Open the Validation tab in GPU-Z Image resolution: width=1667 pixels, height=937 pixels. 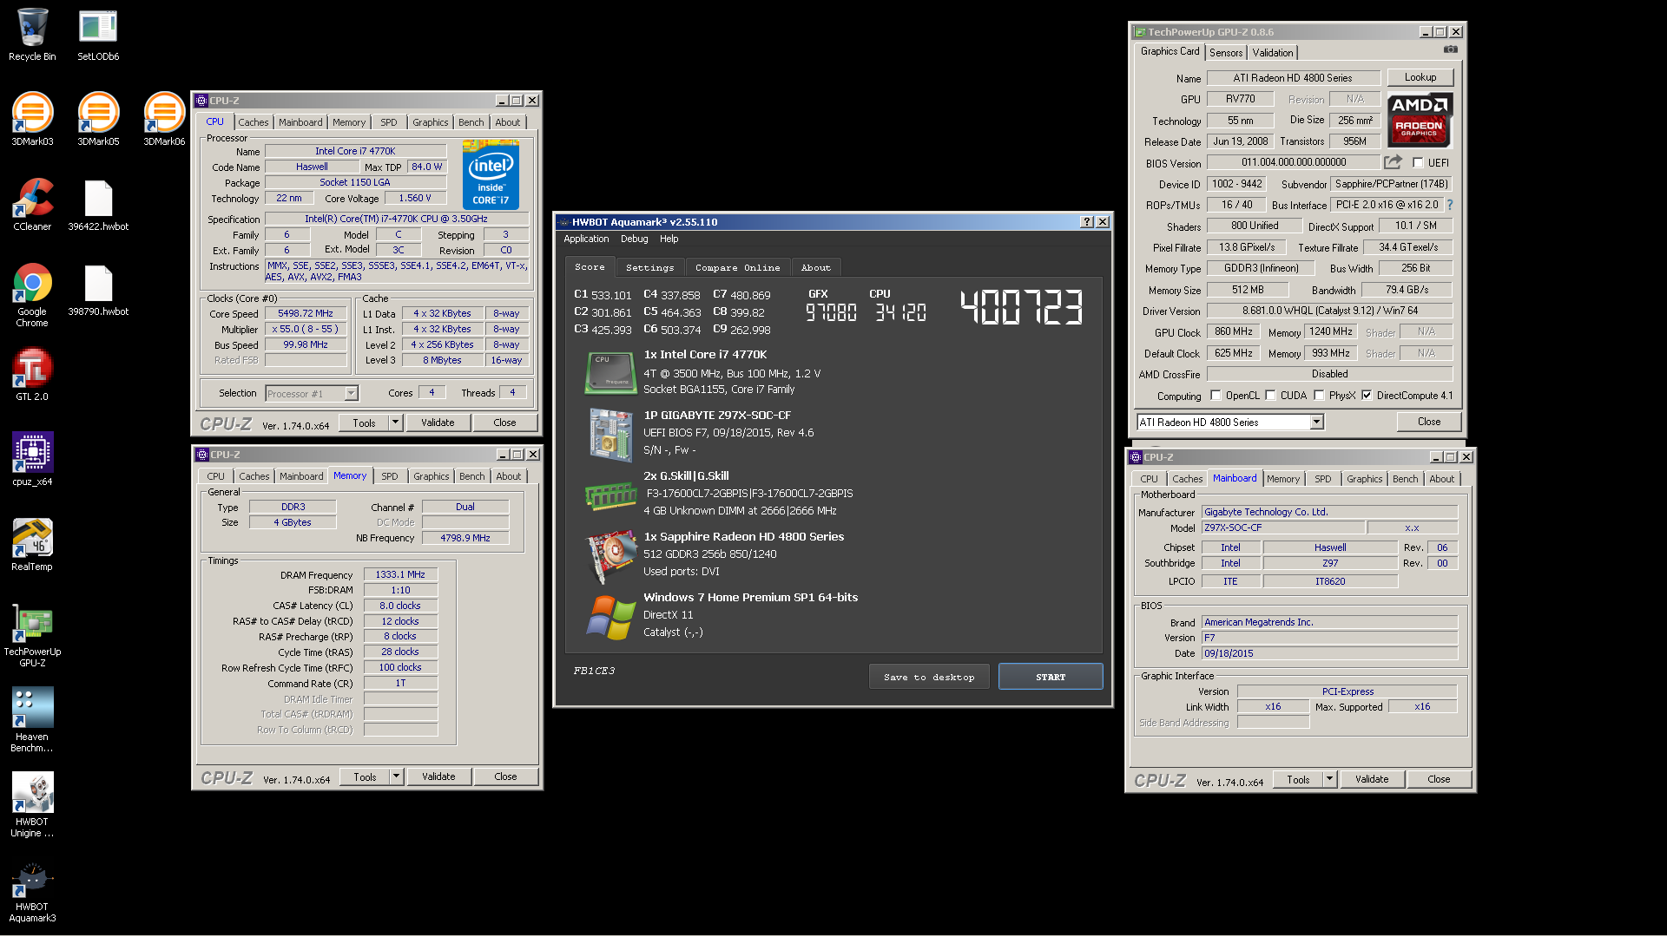pos(1272,53)
